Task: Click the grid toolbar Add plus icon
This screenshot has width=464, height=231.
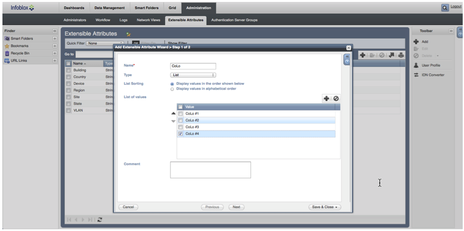Action: pos(362,55)
